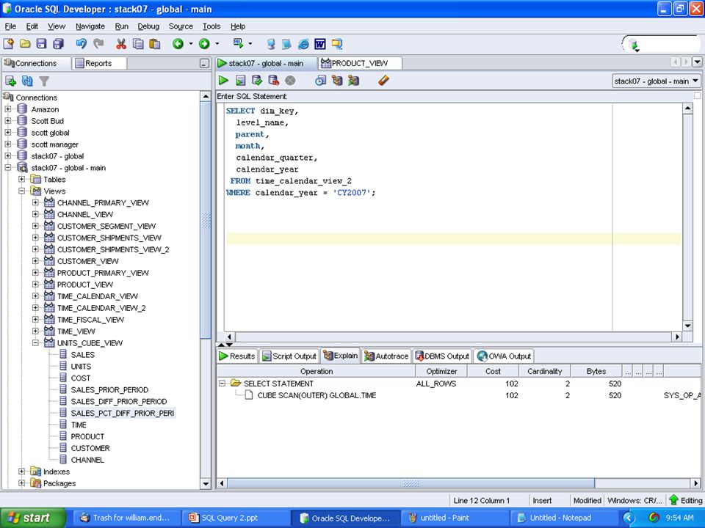
Task: Click the Cardinality column header
Action: [x=544, y=371]
